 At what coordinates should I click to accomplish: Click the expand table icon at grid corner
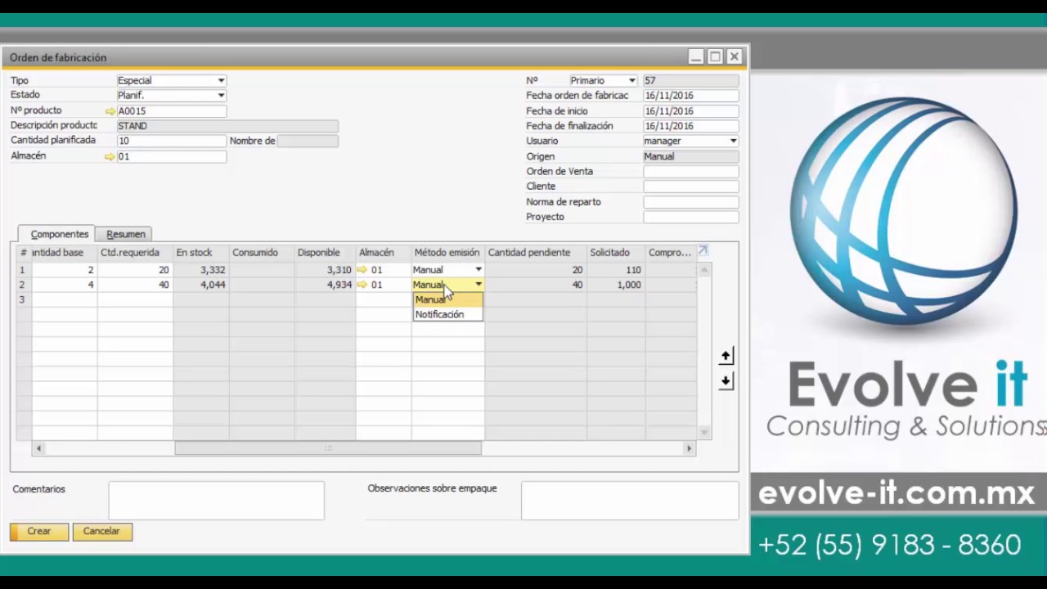tap(703, 251)
